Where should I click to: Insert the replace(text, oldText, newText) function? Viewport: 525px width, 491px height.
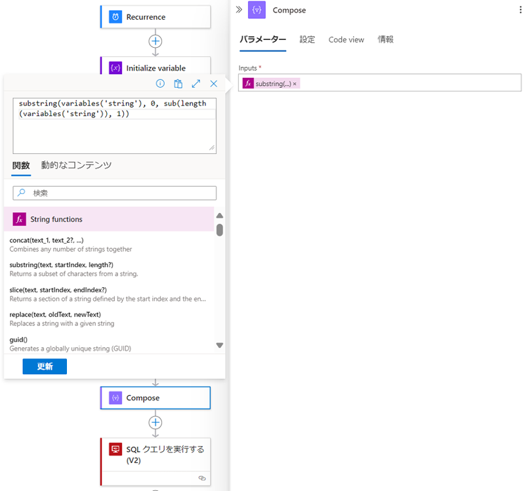109,319
